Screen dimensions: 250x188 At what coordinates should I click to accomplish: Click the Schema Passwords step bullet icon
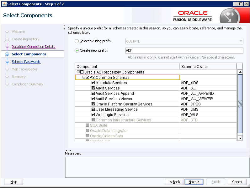point(7,62)
